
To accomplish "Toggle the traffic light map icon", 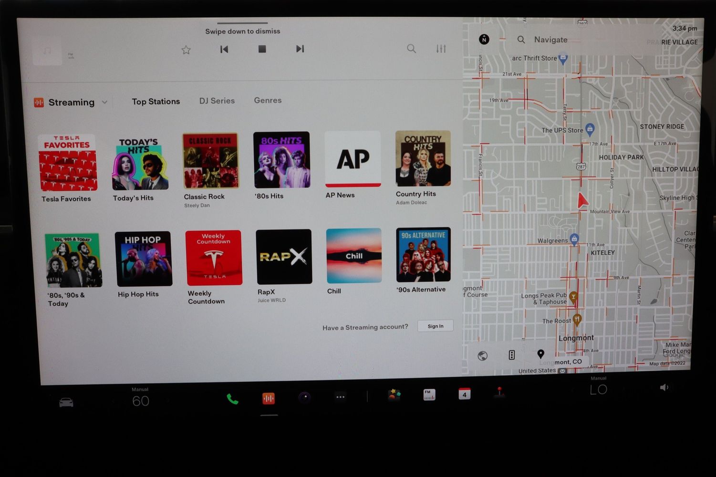I will coord(511,355).
